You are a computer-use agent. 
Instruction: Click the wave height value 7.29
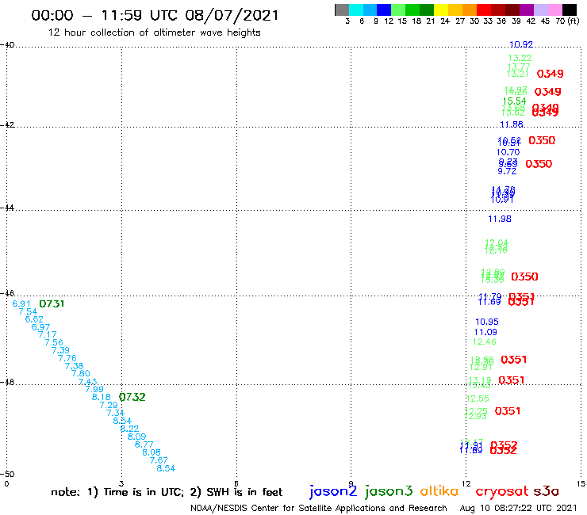(109, 405)
